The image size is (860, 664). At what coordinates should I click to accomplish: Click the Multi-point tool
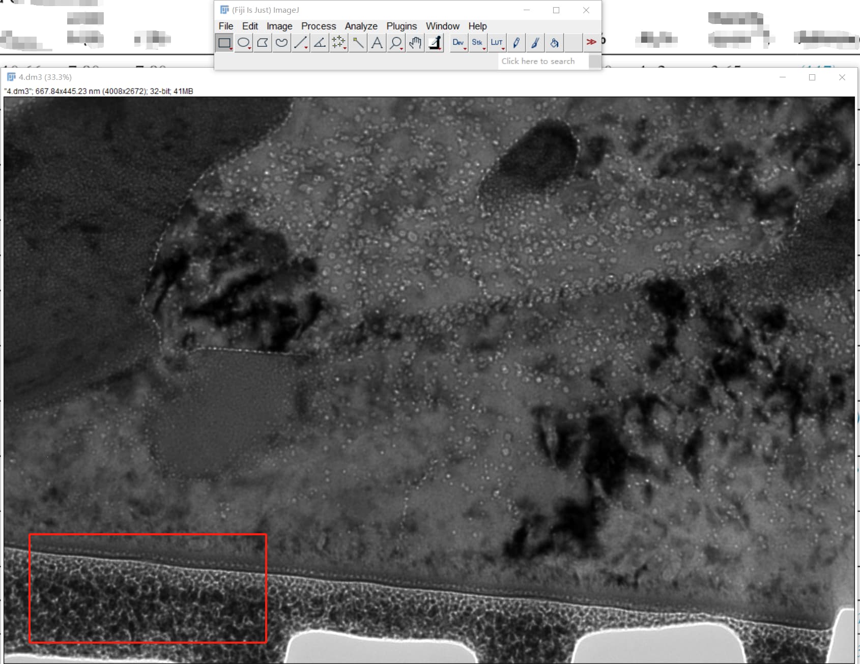[338, 43]
